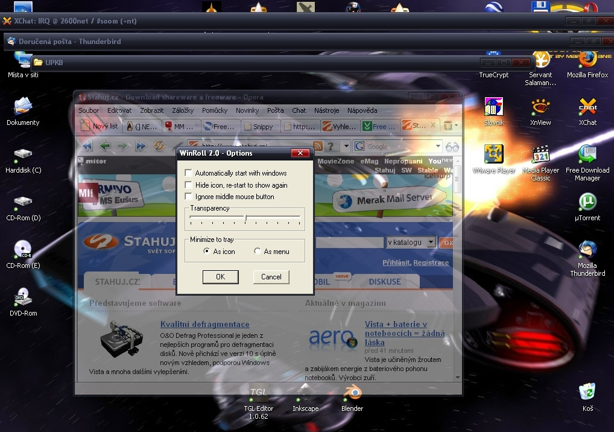Open the Nápověda menu

(x=362, y=110)
